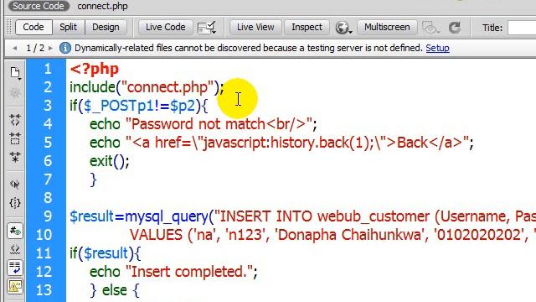This screenshot has height=302, width=536.
Task: Click the <?php opening tag
Action: (x=95, y=69)
